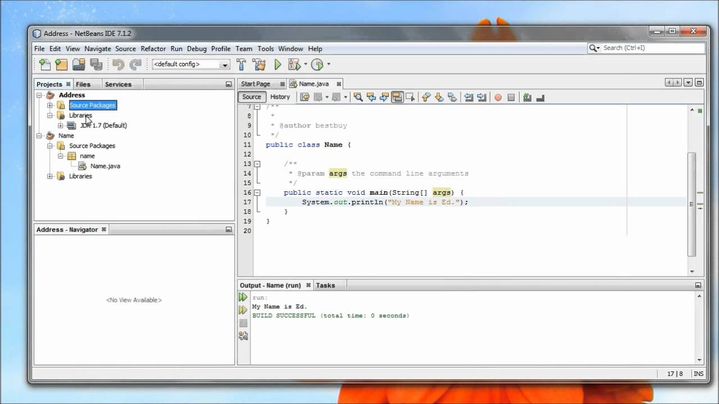Toggle the highlighted Toggle Highlight Search button
The height and width of the screenshot is (404, 719).
[398, 97]
